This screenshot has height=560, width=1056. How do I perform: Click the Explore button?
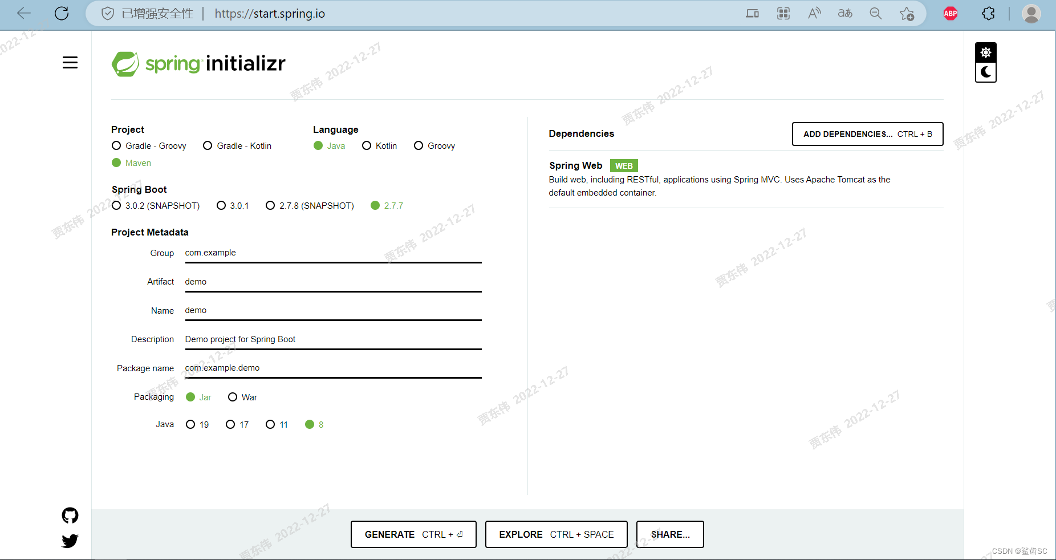[556, 534]
